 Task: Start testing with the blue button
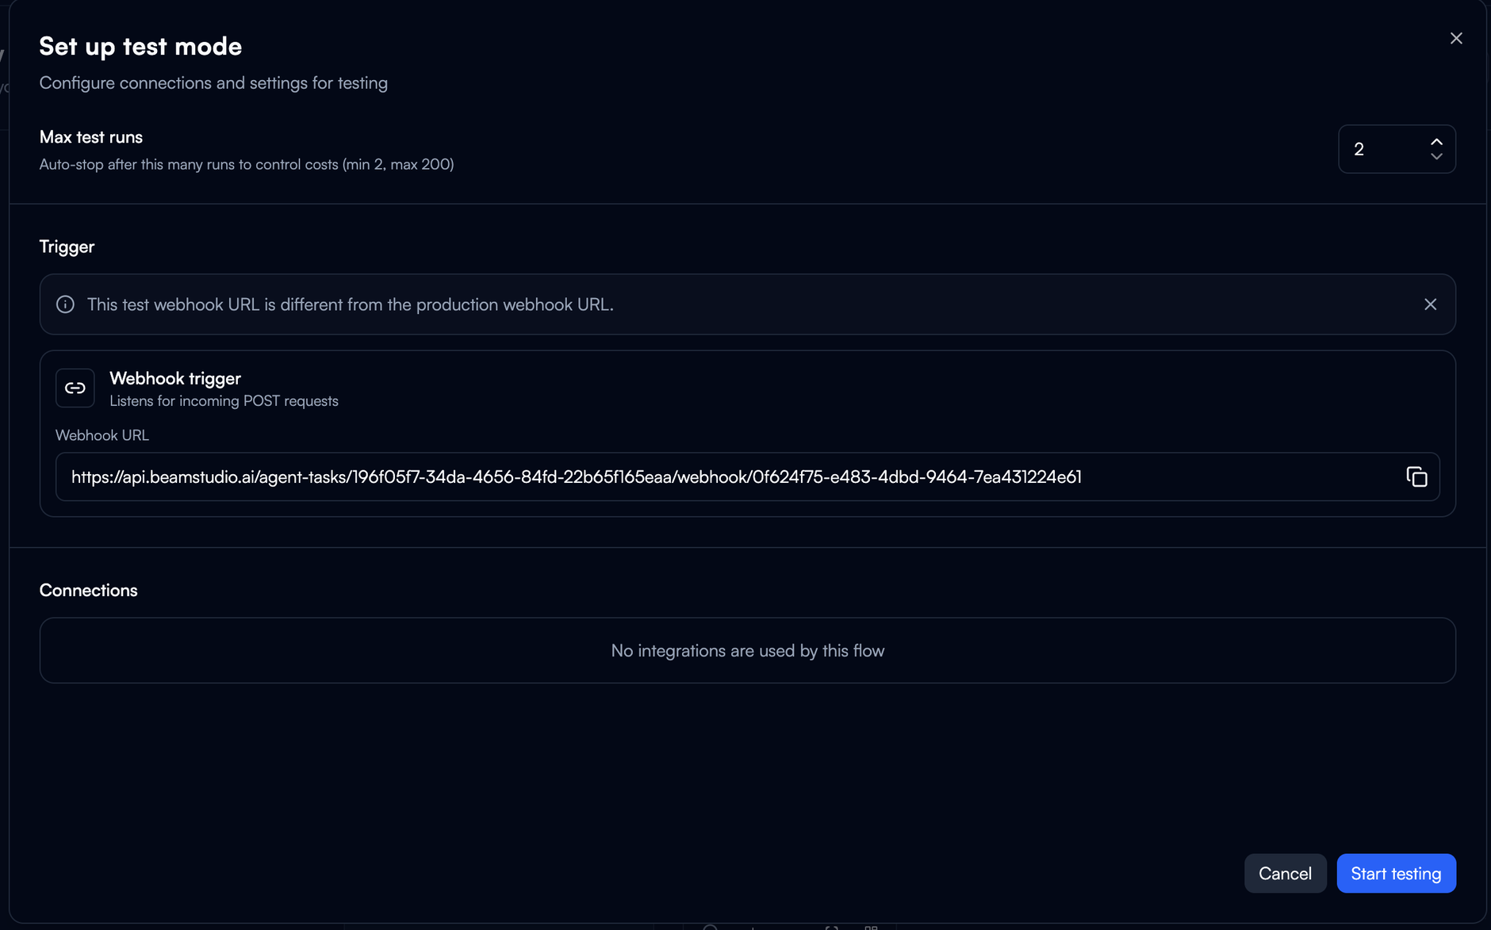coord(1396,873)
